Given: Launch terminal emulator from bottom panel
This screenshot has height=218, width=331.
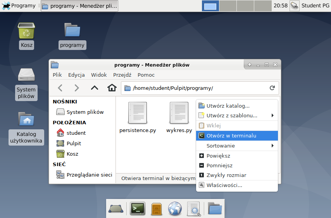Looking at the screenshot, I should point(138,208).
